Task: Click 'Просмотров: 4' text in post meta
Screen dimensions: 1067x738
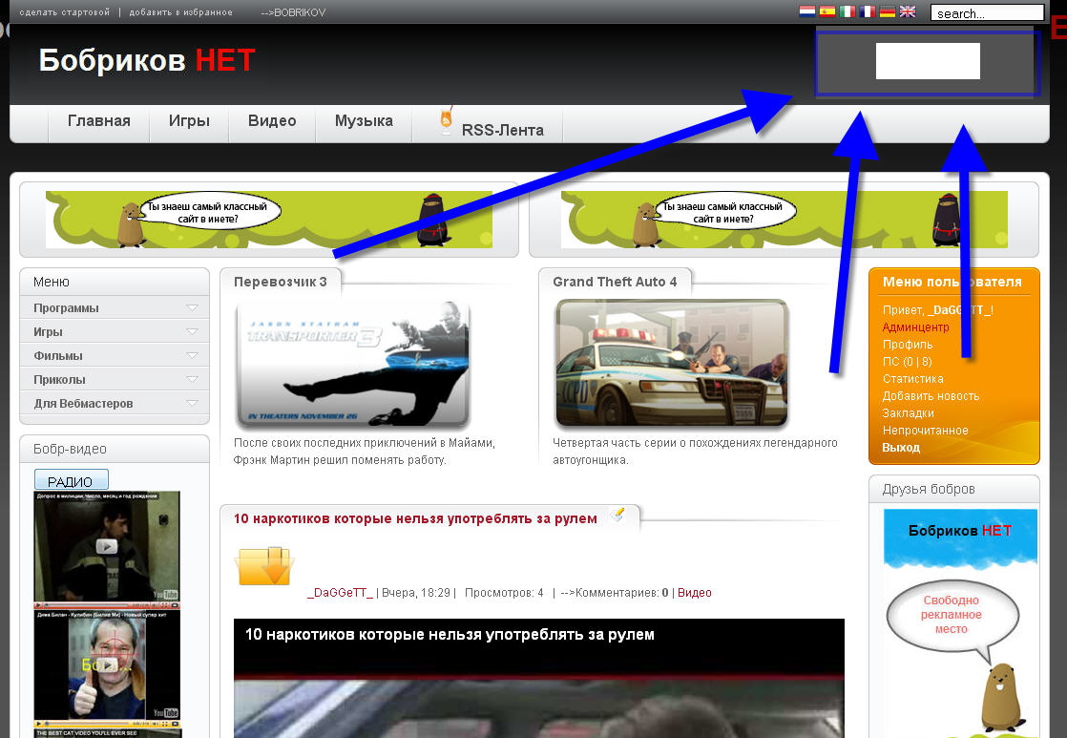Action: 504,593
